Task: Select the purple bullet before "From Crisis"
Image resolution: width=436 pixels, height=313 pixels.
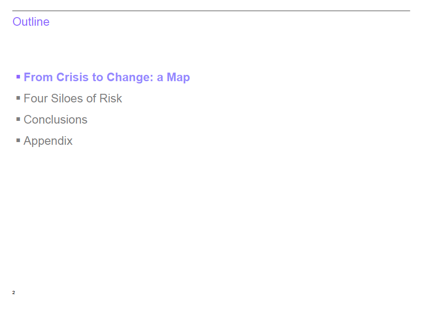Action: 18,77
